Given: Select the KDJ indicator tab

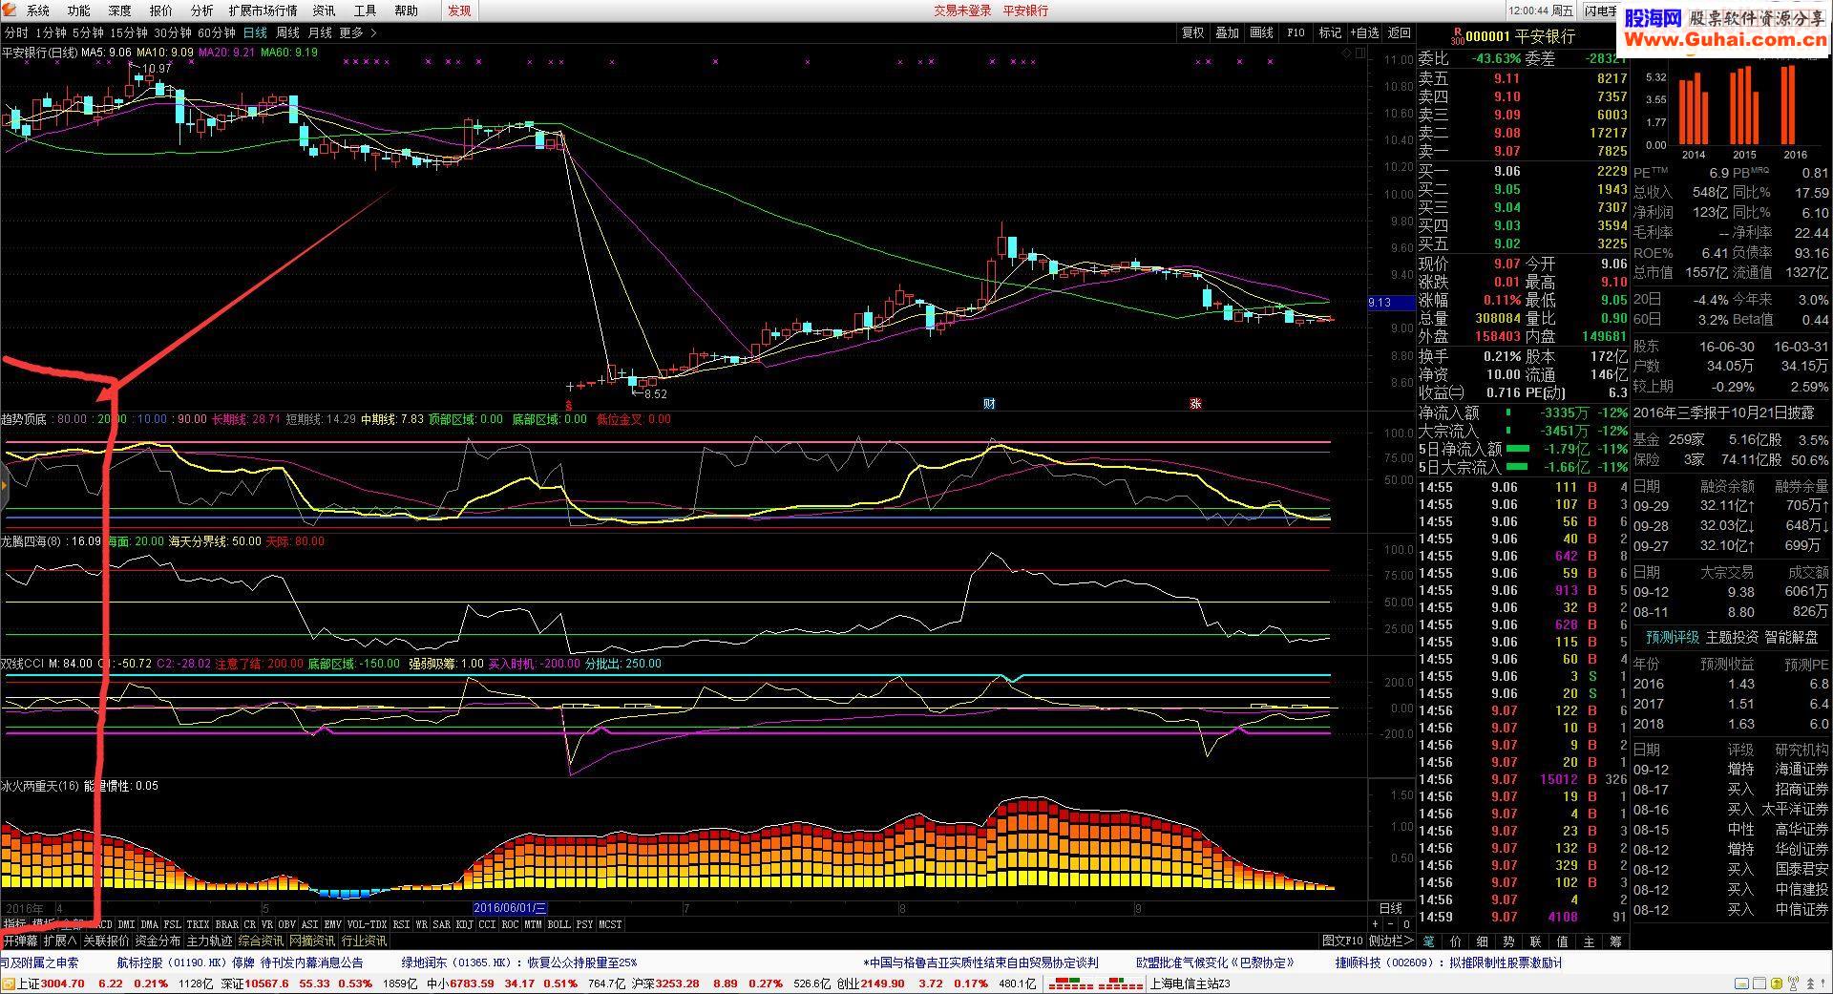Looking at the screenshot, I should tap(464, 924).
